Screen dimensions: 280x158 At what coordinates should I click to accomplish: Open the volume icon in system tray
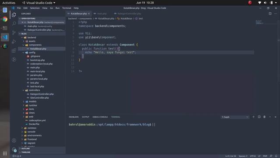[265, 3]
